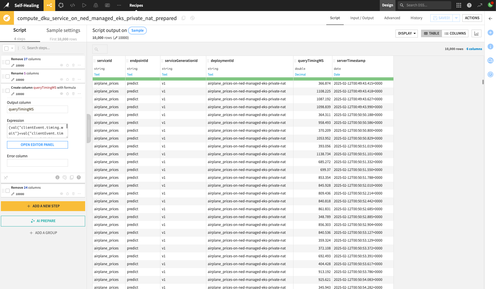Open the DISPLAY dropdown above the table

(406, 33)
